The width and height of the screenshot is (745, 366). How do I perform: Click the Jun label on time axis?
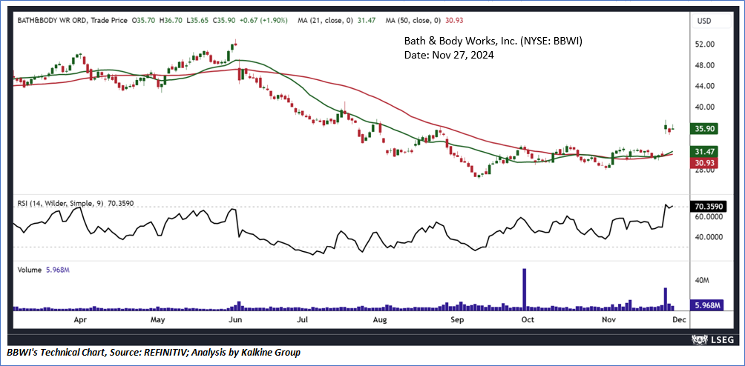click(236, 319)
